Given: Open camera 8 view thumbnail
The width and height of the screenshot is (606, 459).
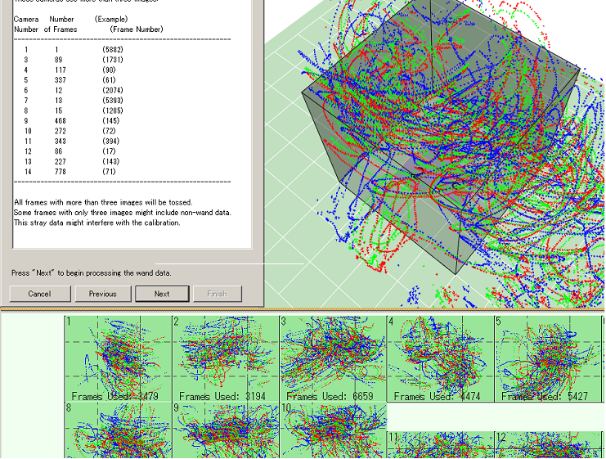Looking at the screenshot, I should pyautogui.click(x=118, y=430).
